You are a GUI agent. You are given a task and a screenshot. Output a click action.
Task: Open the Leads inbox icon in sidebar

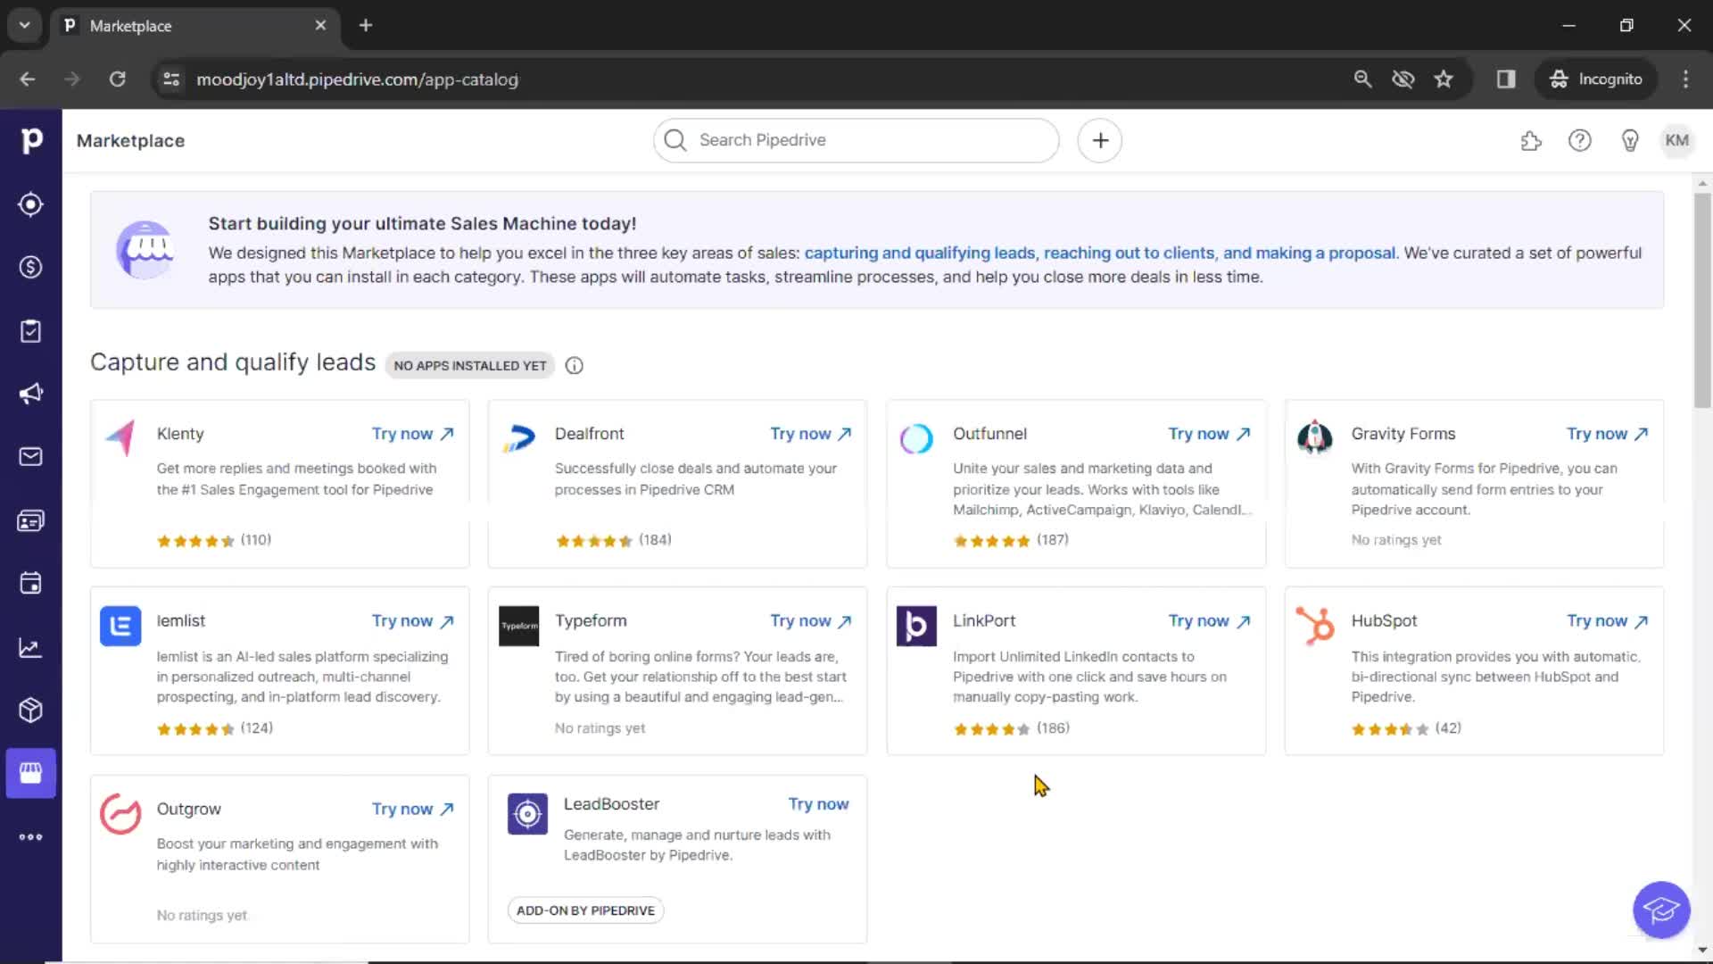click(x=30, y=204)
